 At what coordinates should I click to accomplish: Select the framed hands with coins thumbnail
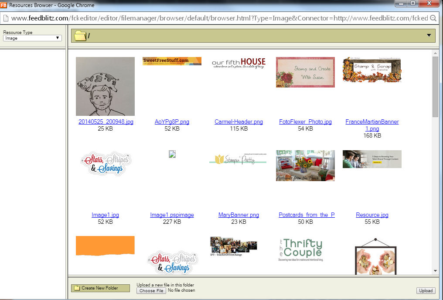(x=375, y=256)
